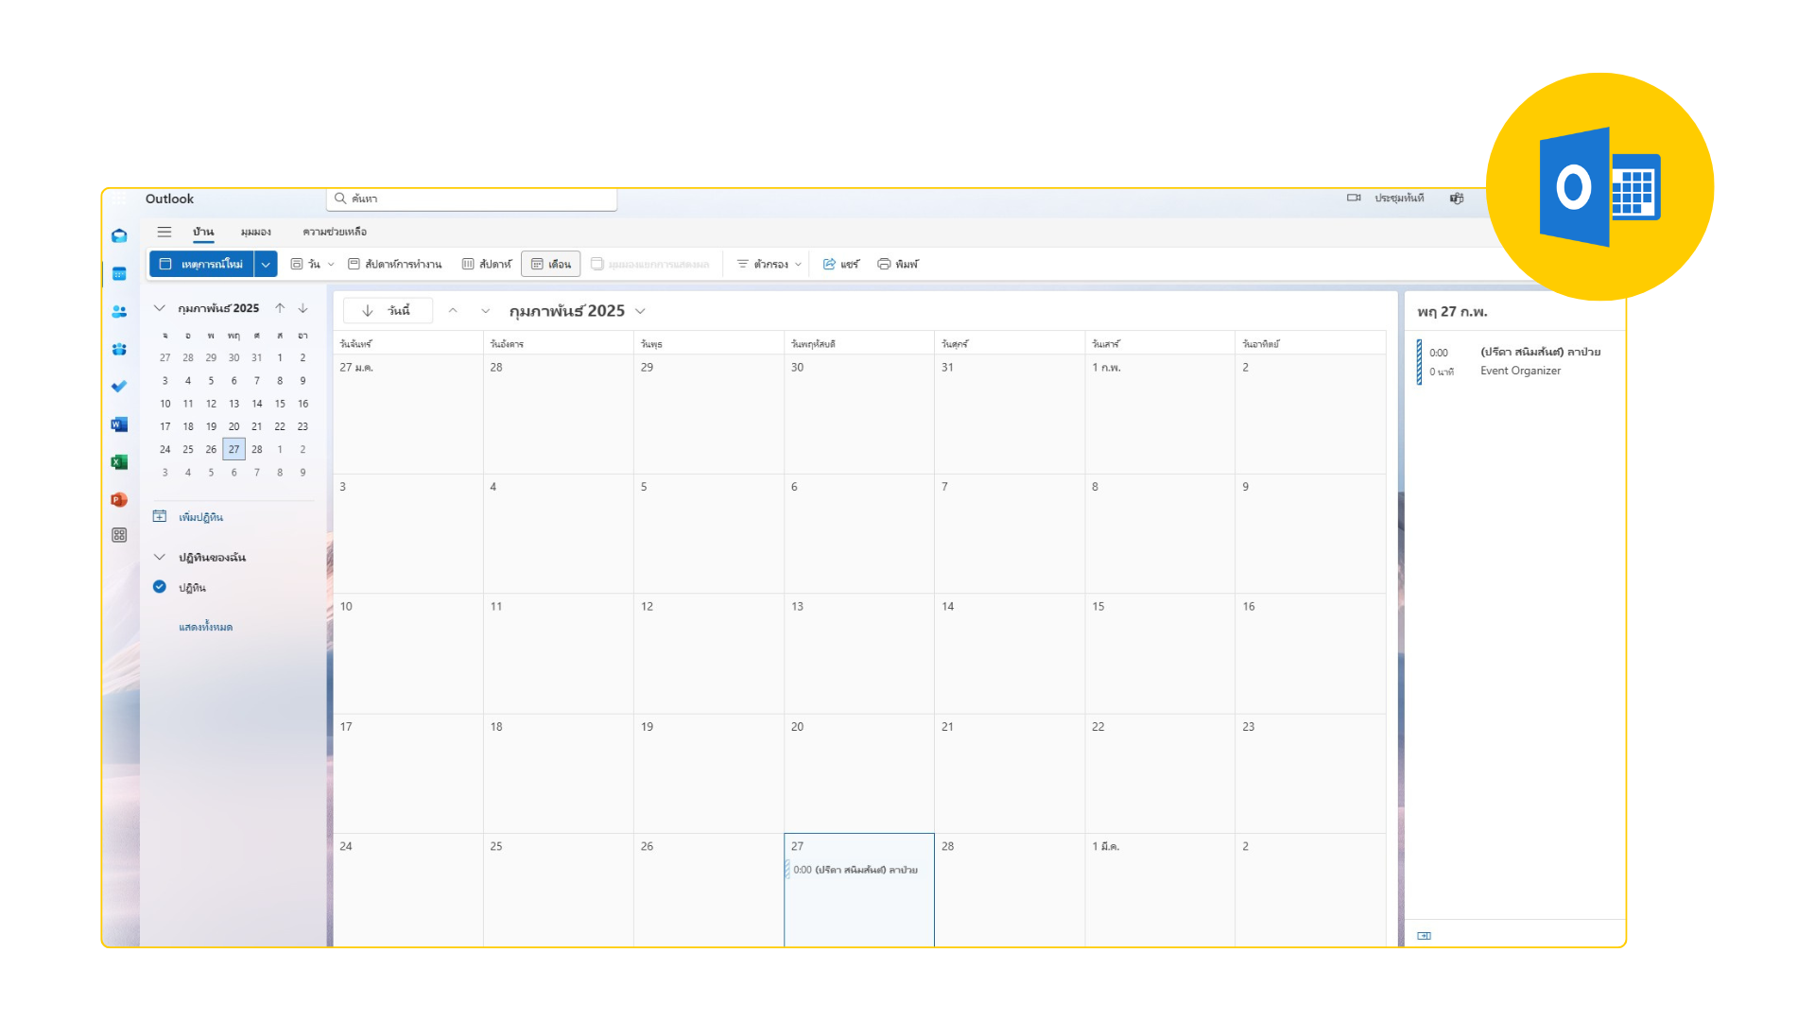Collapse the ปฏิทินของฉัน section

160,557
